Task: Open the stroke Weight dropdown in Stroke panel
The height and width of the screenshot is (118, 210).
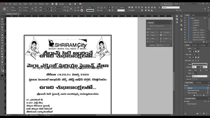Action: click(200, 49)
